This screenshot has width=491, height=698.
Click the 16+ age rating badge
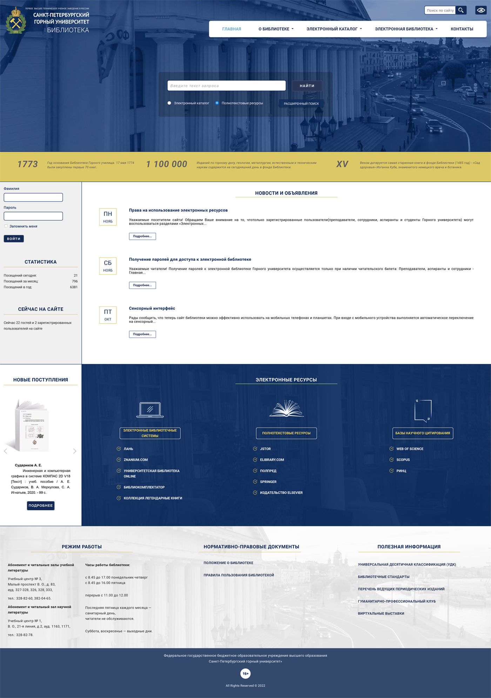245,673
